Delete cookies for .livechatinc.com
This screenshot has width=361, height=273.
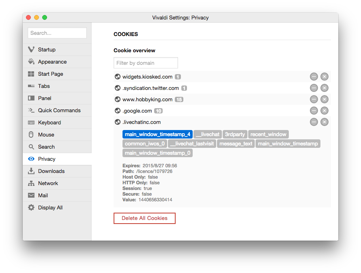click(324, 122)
